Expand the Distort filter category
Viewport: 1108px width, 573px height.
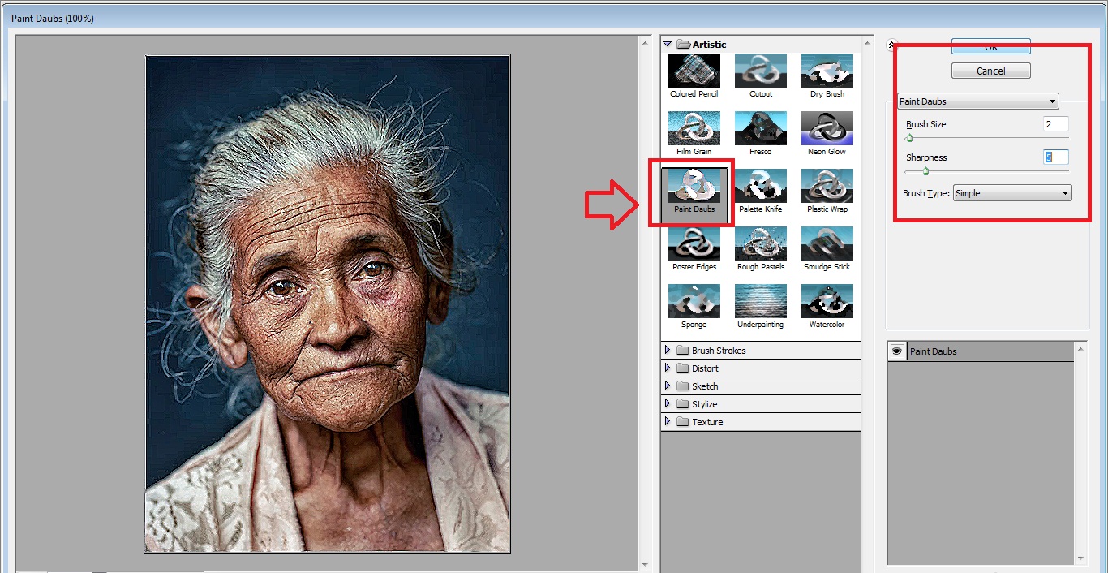[668, 368]
